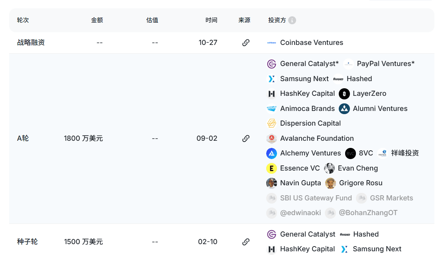This screenshot has width=438, height=266.
Task: Click the Coinbase Ventures logo icon
Action: point(271,43)
